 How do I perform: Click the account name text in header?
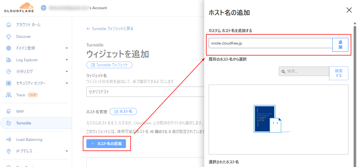coord(78,8)
